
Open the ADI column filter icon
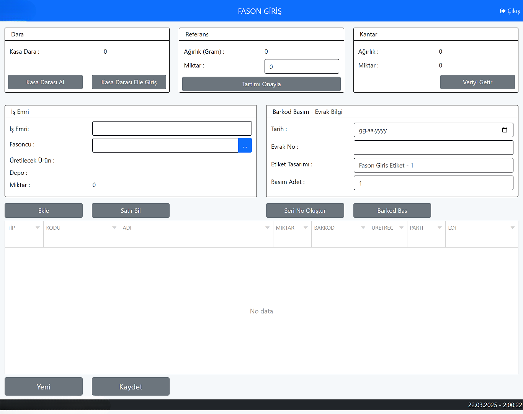[267, 228]
